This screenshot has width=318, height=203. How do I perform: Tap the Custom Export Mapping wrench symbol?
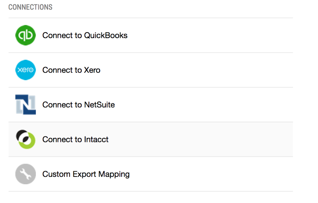coord(25,174)
